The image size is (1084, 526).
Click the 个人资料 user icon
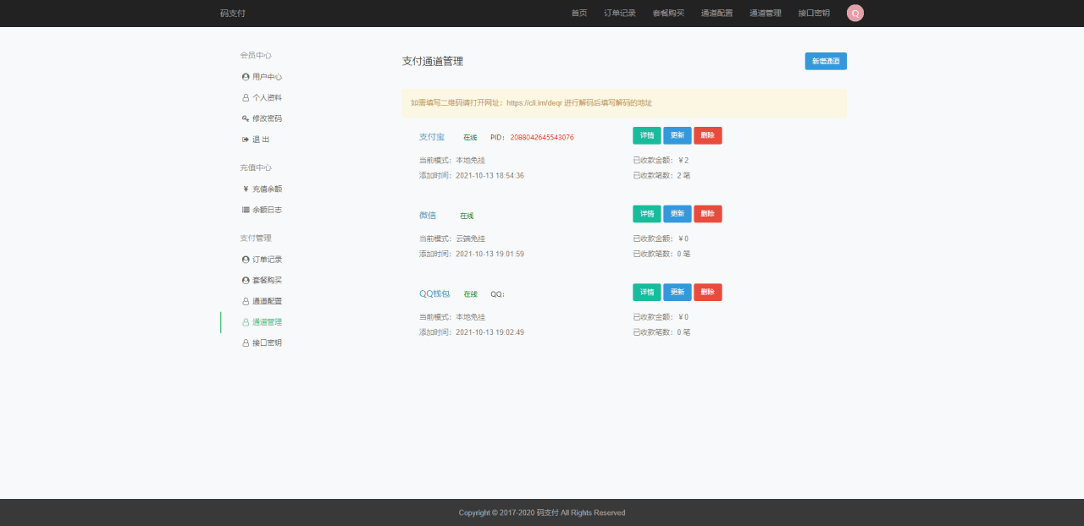[246, 98]
